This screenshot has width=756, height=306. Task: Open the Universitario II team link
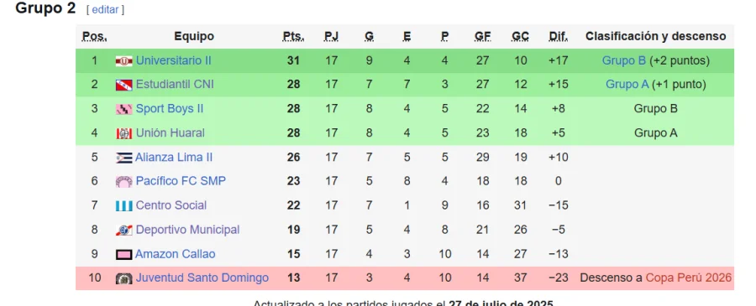coord(174,60)
